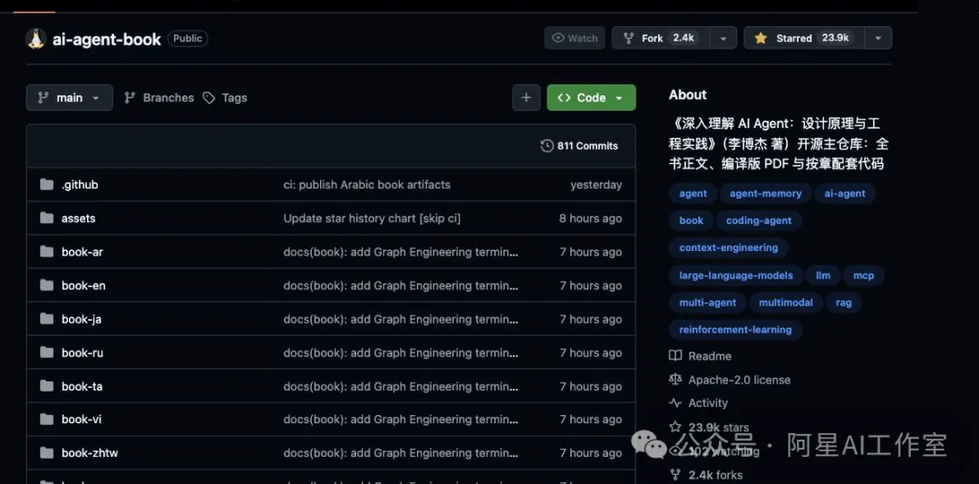Image resolution: width=979 pixels, height=484 pixels.
Task: Click the book-zhtw folder icon
Action: pyautogui.click(x=46, y=453)
